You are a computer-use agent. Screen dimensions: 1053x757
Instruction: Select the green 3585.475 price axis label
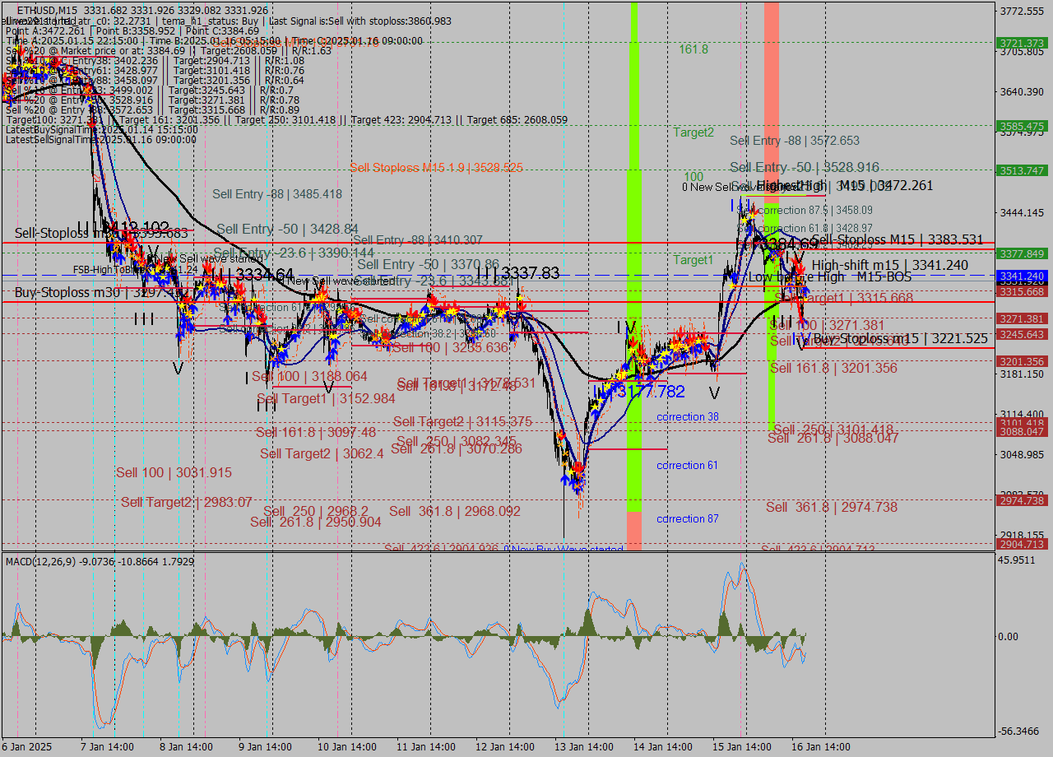[1021, 126]
